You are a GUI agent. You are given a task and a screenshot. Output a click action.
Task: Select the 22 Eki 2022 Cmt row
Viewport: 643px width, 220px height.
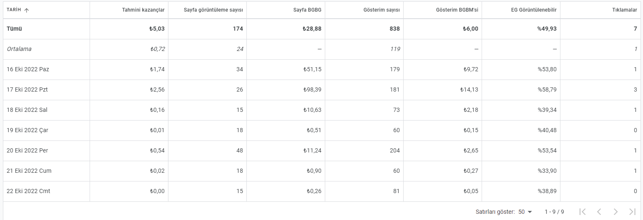click(321, 191)
